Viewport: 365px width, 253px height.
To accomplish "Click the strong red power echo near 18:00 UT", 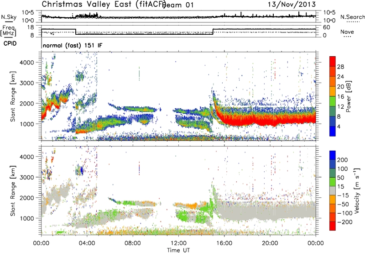I will (x=247, y=120).
